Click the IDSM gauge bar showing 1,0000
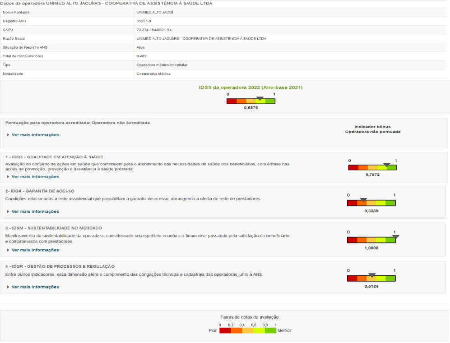Image resolution: width=450 pixels, height=343 pixels. (x=371, y=240)
